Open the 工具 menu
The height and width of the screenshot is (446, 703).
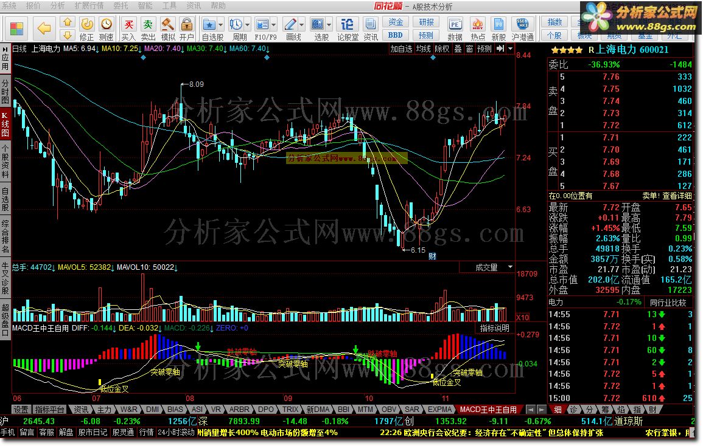click(169, 5)
